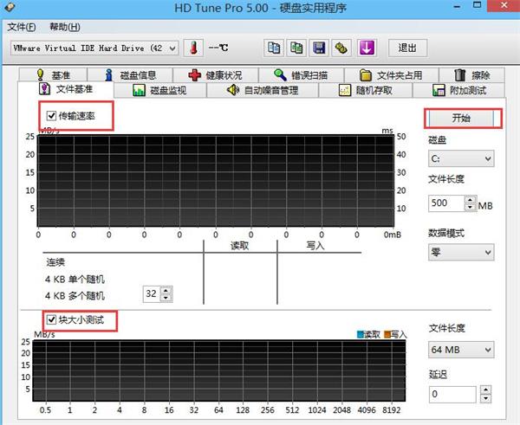
Task: Open the 健康状况 tab
Action: point(216,75)
